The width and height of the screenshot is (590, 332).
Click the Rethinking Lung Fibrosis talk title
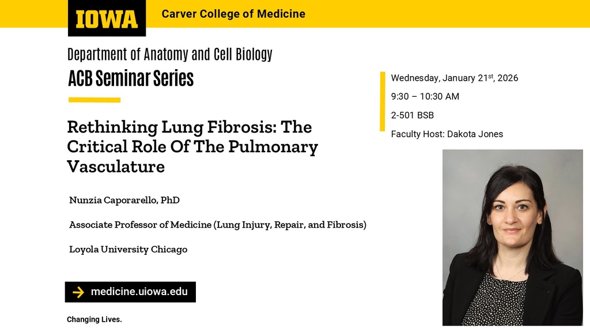[x=192, y=146]
